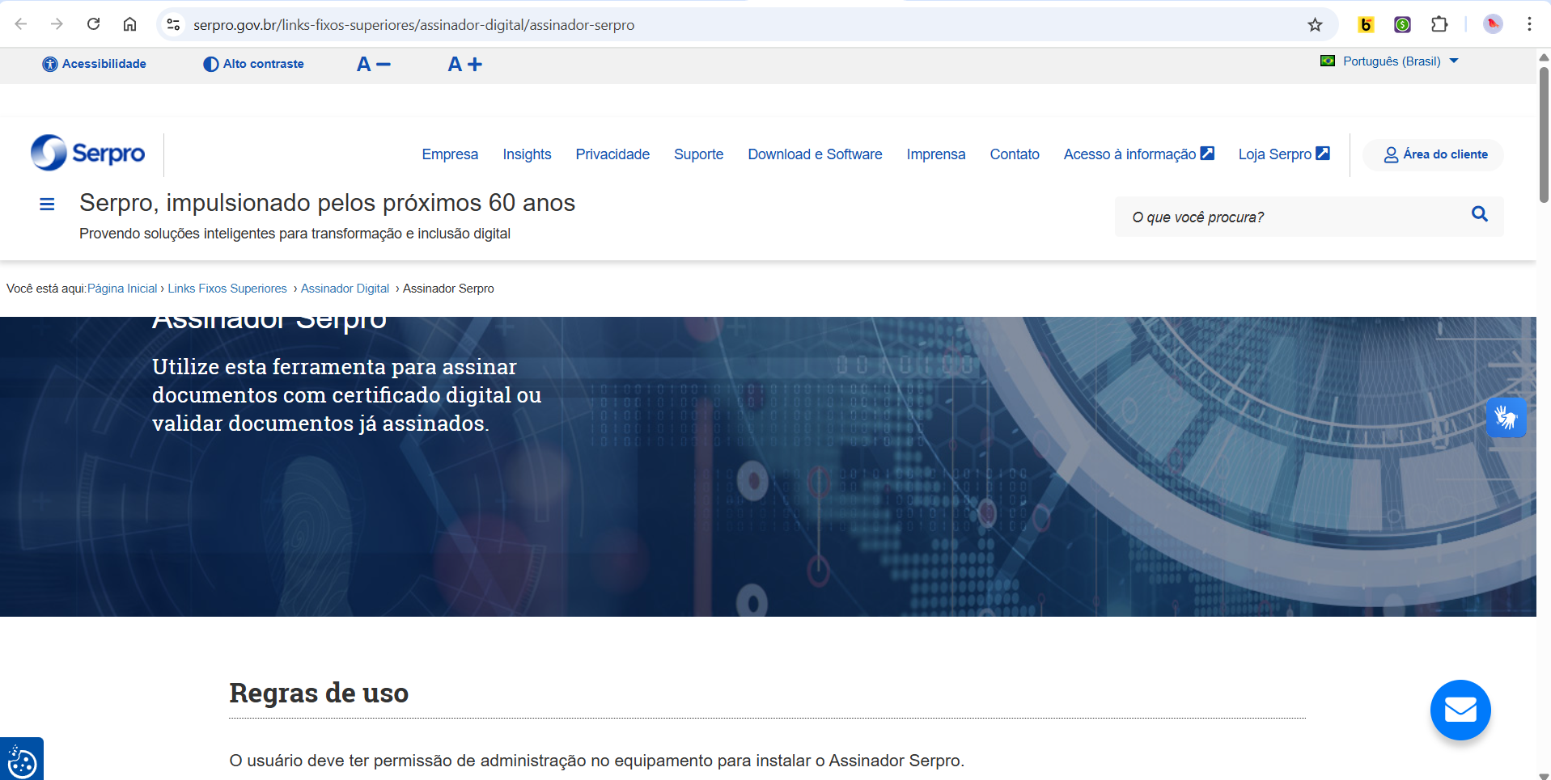Bookmark this page with the star icon
The height and width of the screenshot is (780, 1551).
click(x=1315, y=25)
